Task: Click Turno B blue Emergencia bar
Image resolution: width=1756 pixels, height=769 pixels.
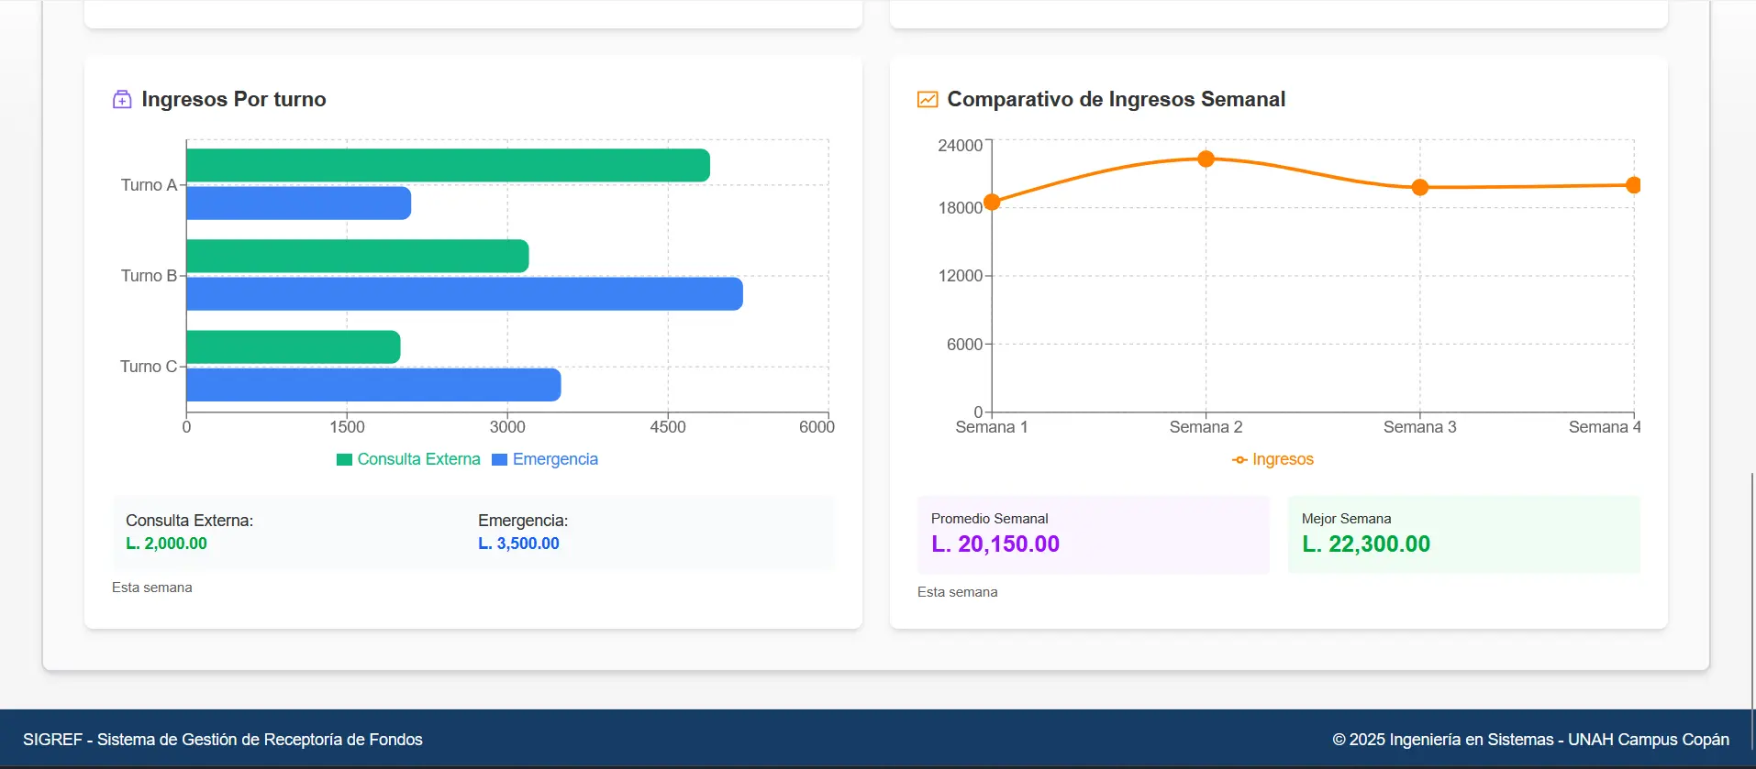Action: click(x=464, y=294)
